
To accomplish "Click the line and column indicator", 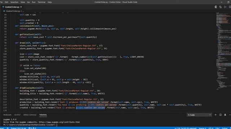I will click(185, 128).
